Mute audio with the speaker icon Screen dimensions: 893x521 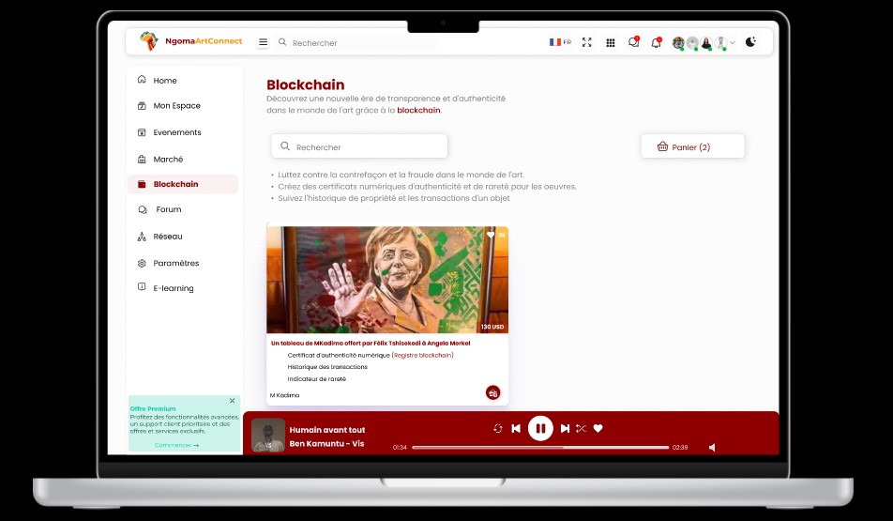(x=712, y=448)
